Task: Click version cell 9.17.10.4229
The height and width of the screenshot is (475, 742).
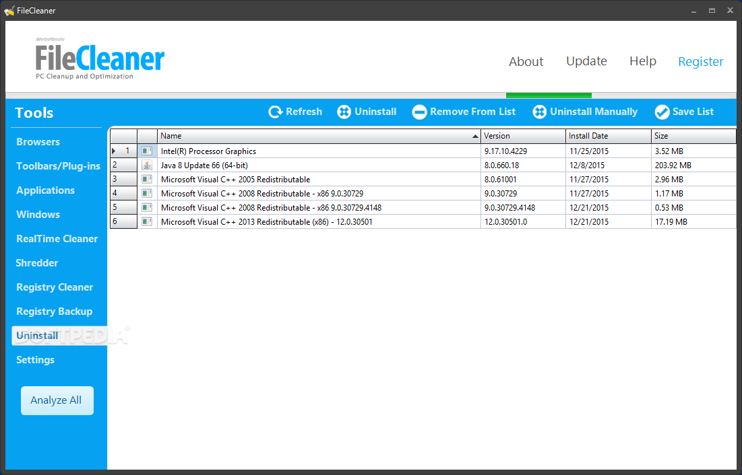Action: (x=523, y=151)
